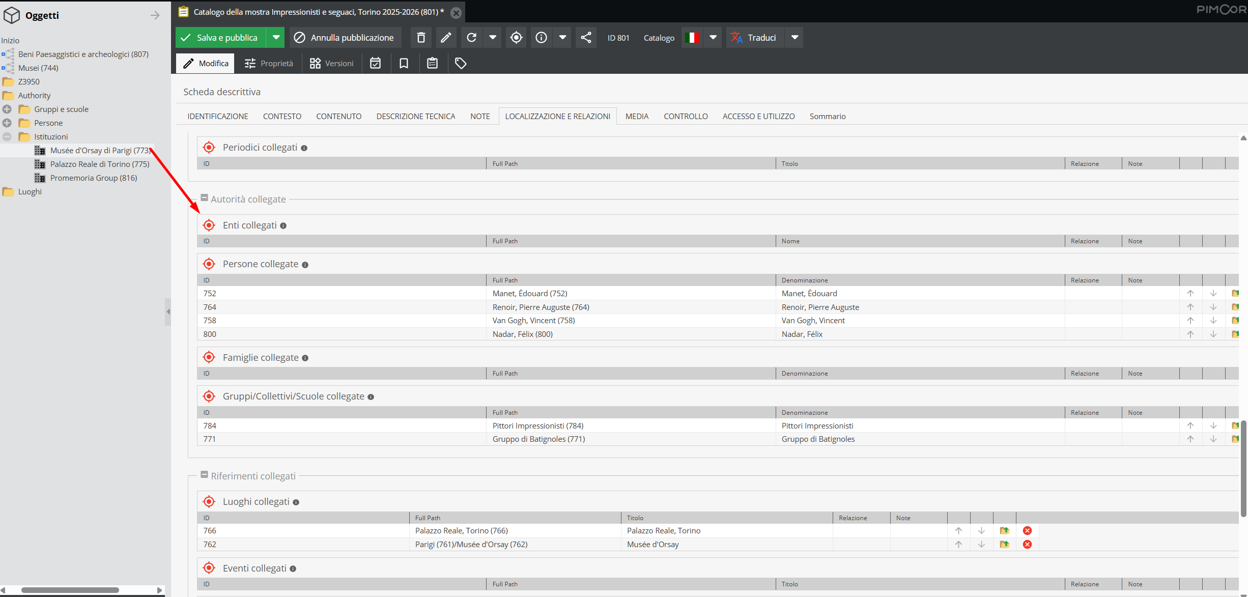
Task: Switch to the ACCESSO E UTILIZZO tab
Action: coord(759,117)
